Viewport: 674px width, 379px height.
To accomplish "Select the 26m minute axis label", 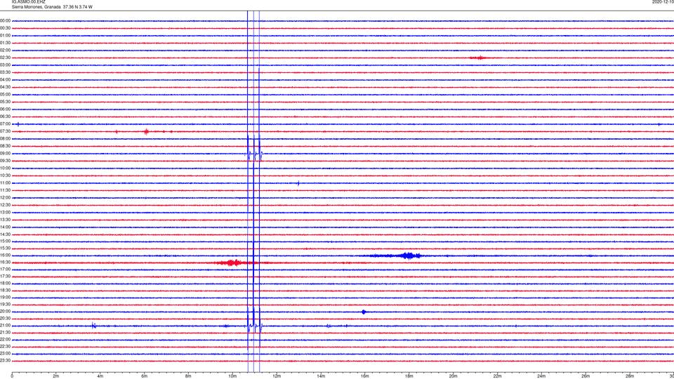I will click(x=586, y=376).
